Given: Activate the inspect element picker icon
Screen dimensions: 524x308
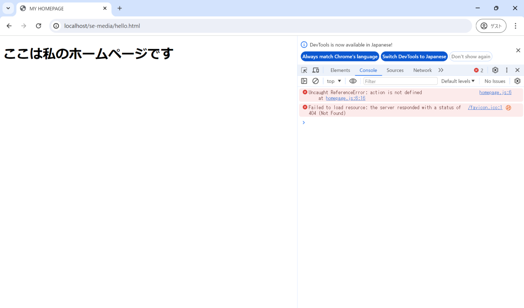Looking at the screenshot, I should 304,70.
